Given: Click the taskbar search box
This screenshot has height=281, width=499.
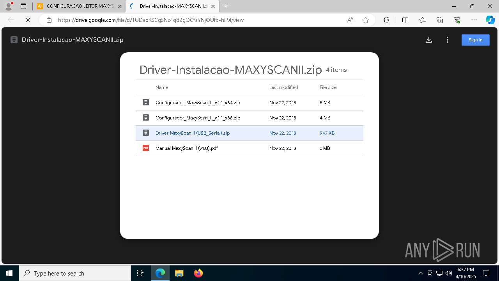Looking at the screenshot, I should [x=75, y=273].
